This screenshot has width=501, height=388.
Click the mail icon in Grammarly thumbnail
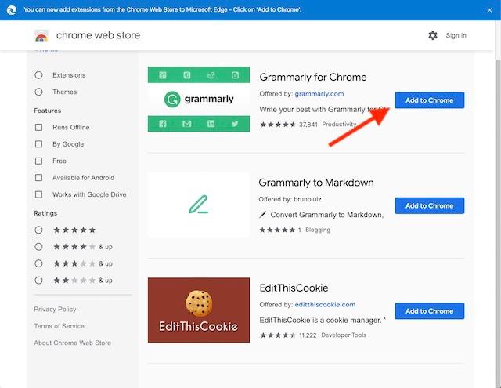(x=186, y=124)
